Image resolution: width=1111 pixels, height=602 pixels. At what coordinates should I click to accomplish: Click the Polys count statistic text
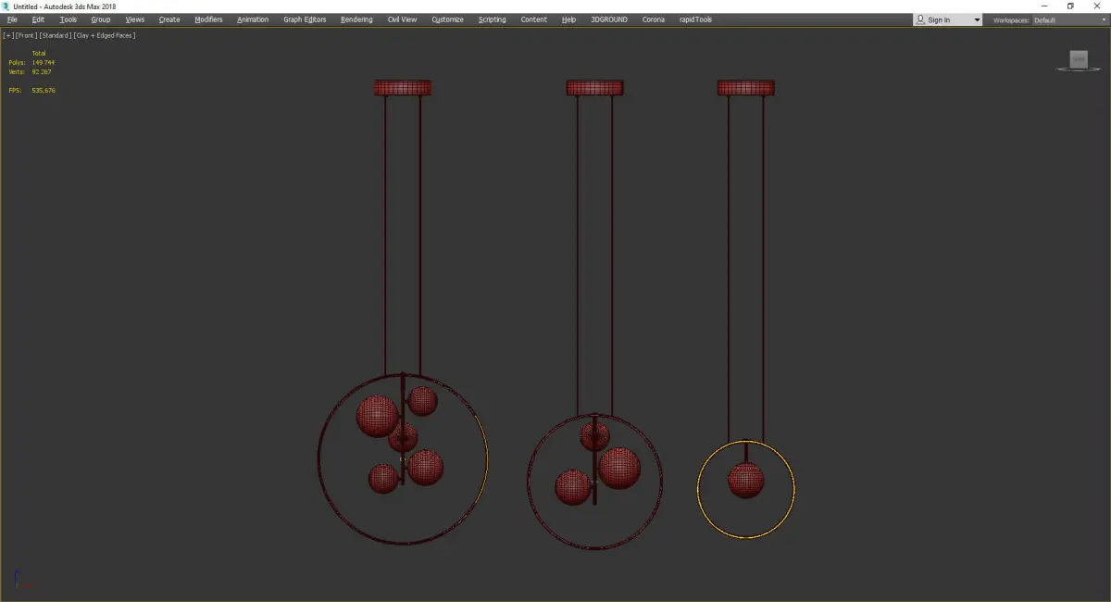pyautogui.click(x=31, y=62)
